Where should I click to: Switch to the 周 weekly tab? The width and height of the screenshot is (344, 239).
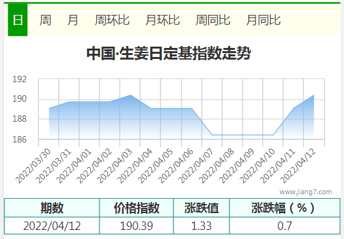click(45, 20)
